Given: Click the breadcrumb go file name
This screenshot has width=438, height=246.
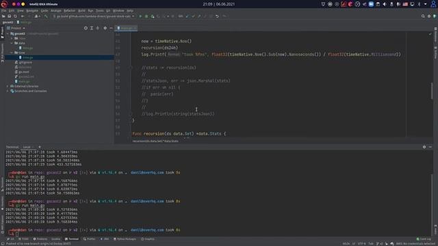Looking at the screenshot, I should tap(26, 23).
